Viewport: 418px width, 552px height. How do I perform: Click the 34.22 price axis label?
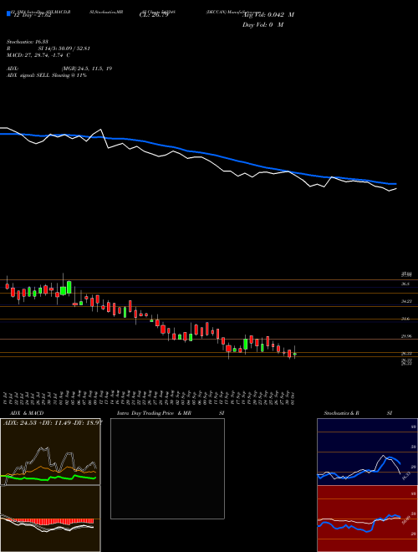point(406,301)
